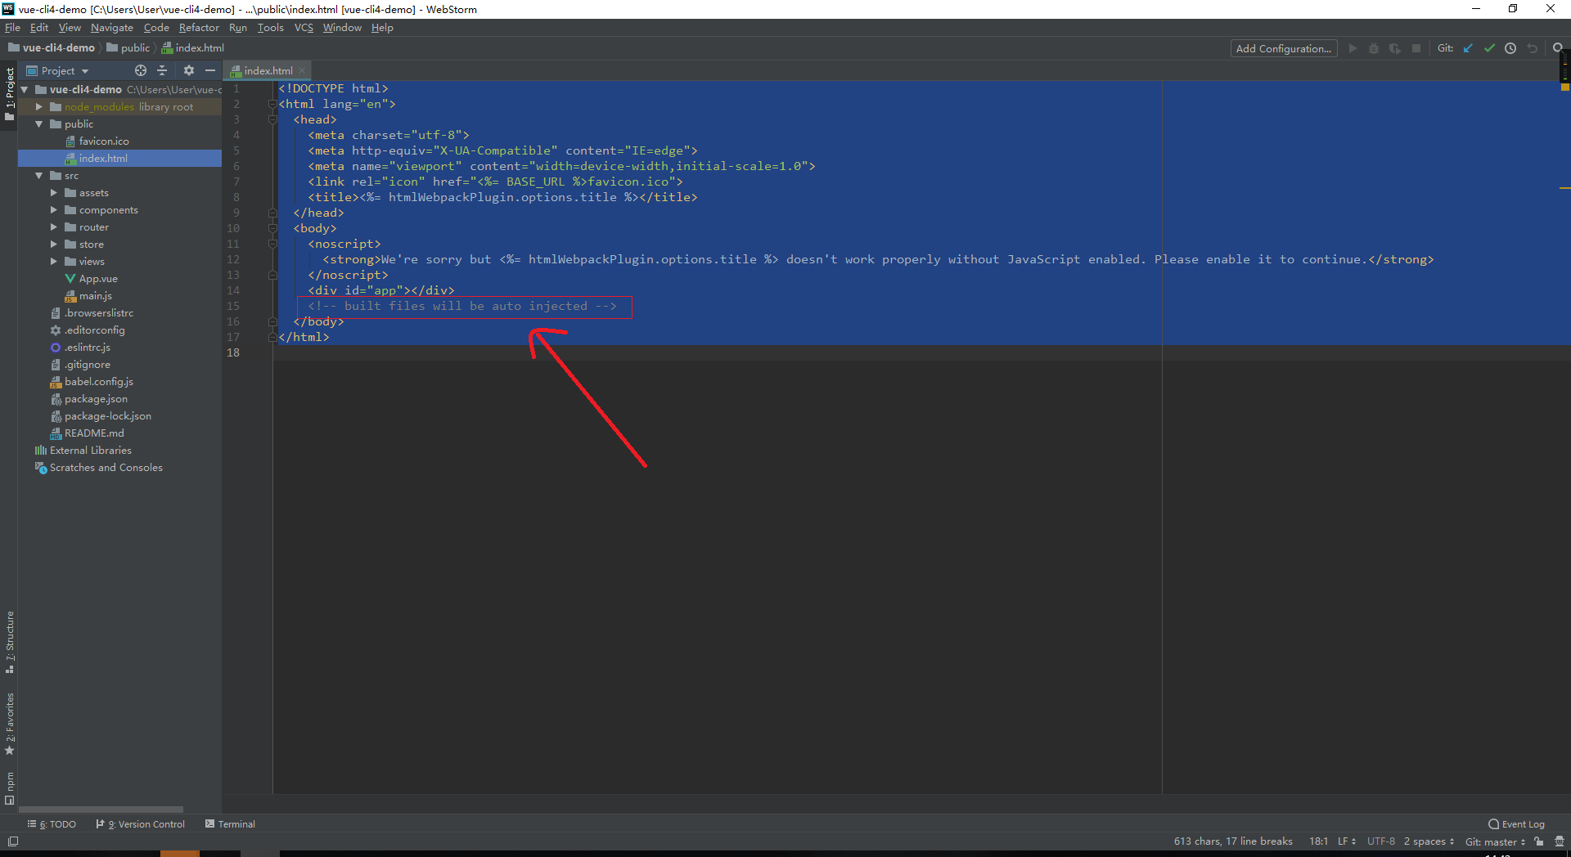Select package.json in the project tree
The width and height of the screenshot is (1571, 857).
96,398
